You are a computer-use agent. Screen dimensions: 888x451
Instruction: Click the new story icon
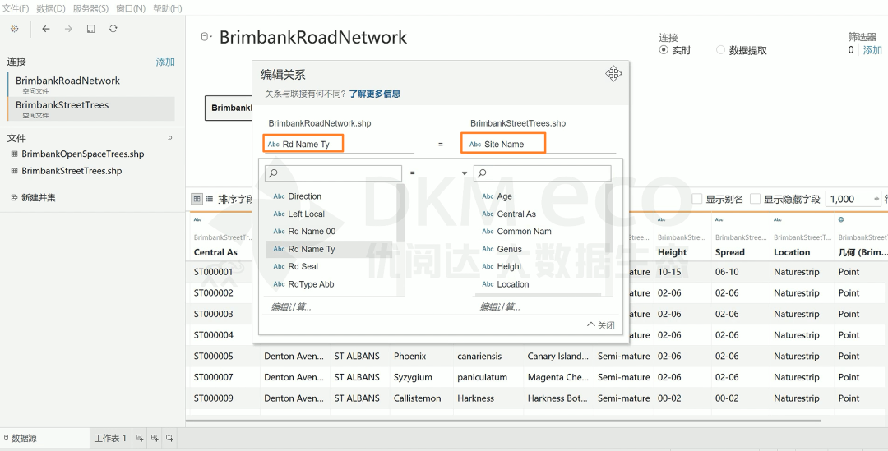tap(169, 439)
